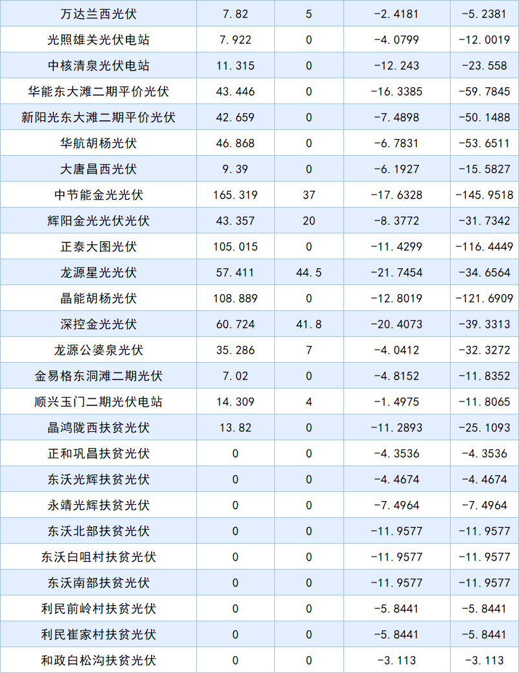The image size is (519, 673).
Task: Select the 龙源公婆泉光伏 name cell
Action: tap(98, 350)
